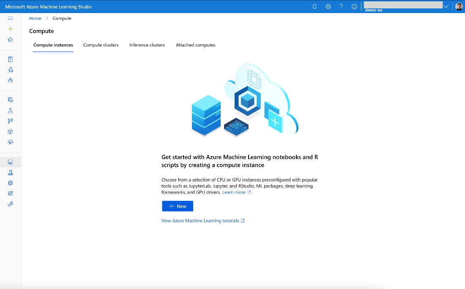Screen dimensions: 465x289
Task: Select the highlighted Compute monitor icon
Action: [x=11, y=162]
